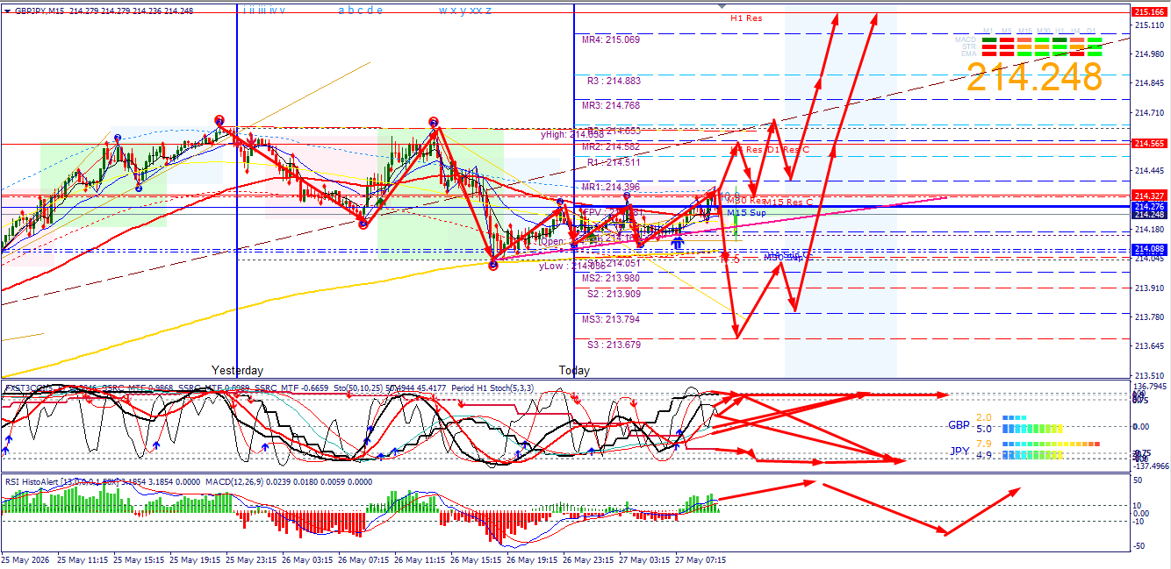The height and width of the screenshot is (569, 1171).
Task: Click the 27 May 07:15 time axis label
Action: click(x=701, y=558)
